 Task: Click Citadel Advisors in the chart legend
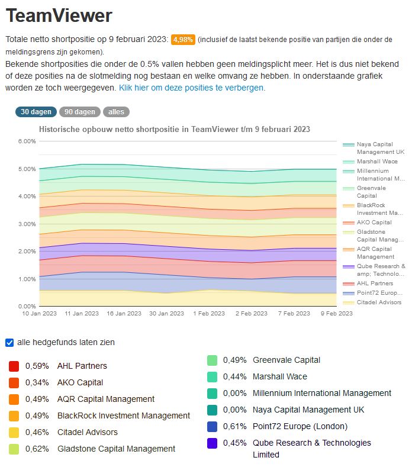[x=379, y=302]
